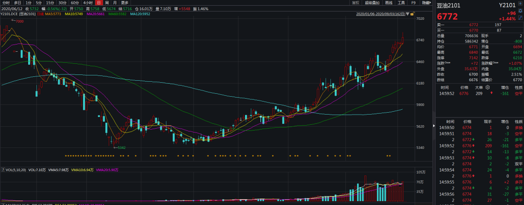Click the 7000 high price marker on chart
The width and height of the screenshot is (524, 205).
click(x=20, y=21)
